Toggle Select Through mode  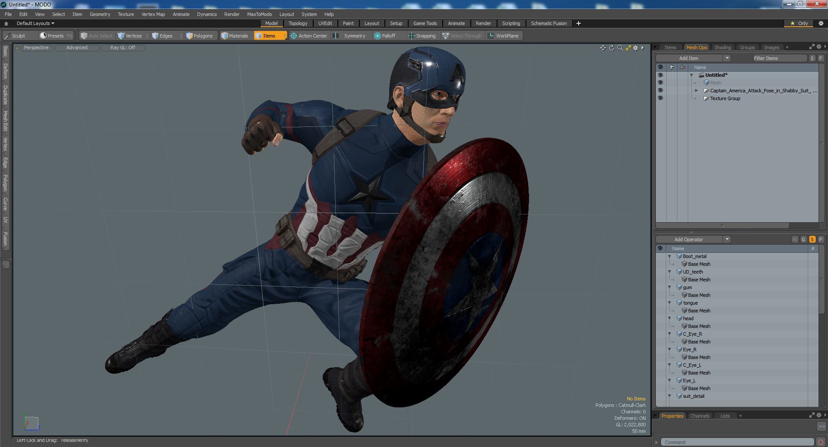click(x=462, y=36)
